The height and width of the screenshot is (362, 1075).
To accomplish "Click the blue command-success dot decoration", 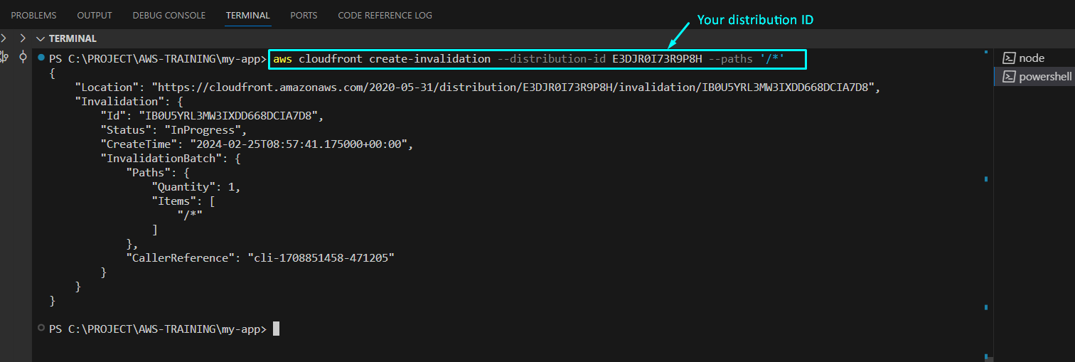I will pyautogui.click(x=41, y=56).
